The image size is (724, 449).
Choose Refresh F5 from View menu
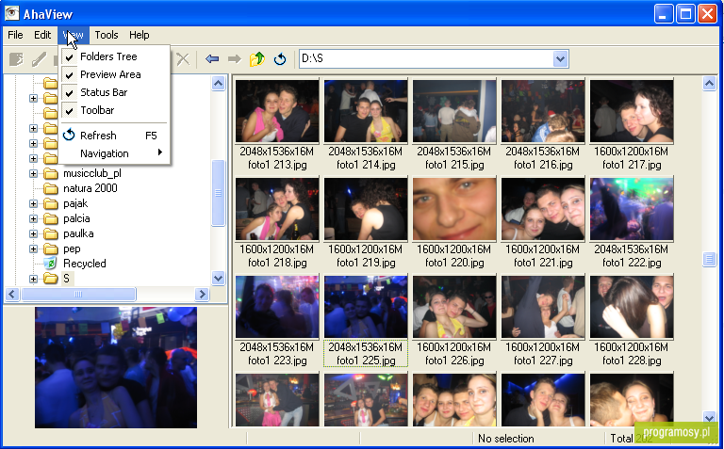click(115, 136)
